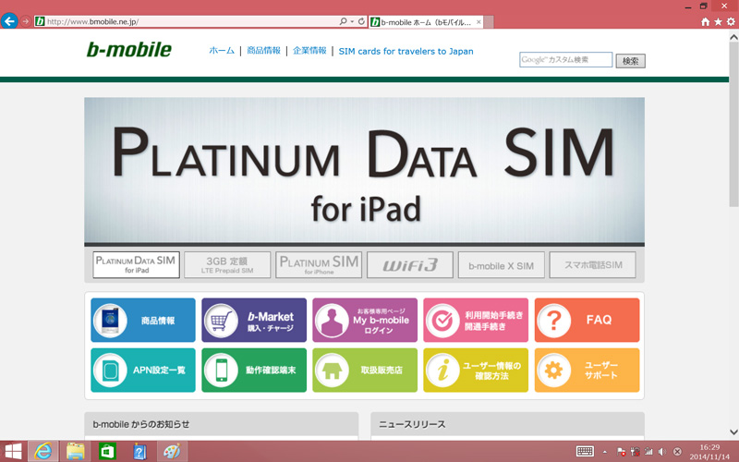This screenshot has width=739, height=462.
Task: Open the browser Tools gear icon
Action: (x=731, y=21)
